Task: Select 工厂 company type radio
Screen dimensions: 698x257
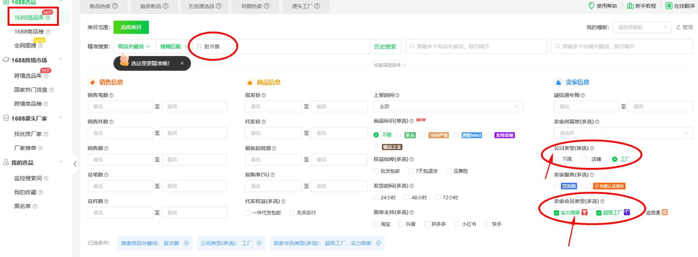Action: pos(615,159)
